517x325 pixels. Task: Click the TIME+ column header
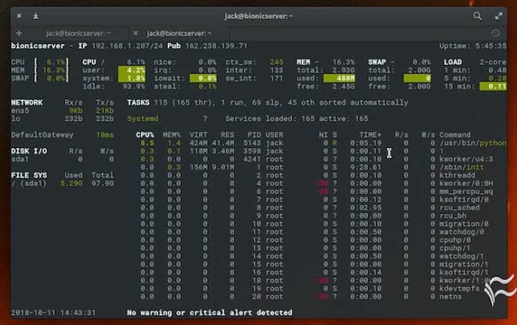371,135
